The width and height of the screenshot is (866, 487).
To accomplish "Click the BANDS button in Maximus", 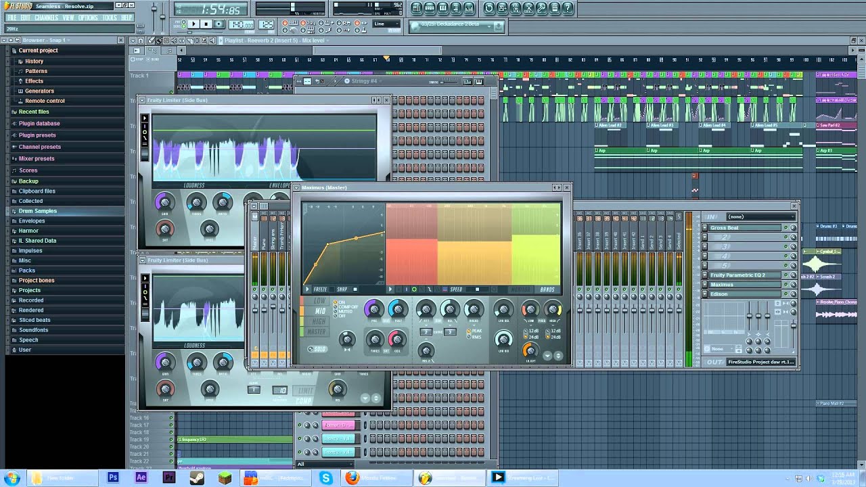I will [x=547, y=289].
